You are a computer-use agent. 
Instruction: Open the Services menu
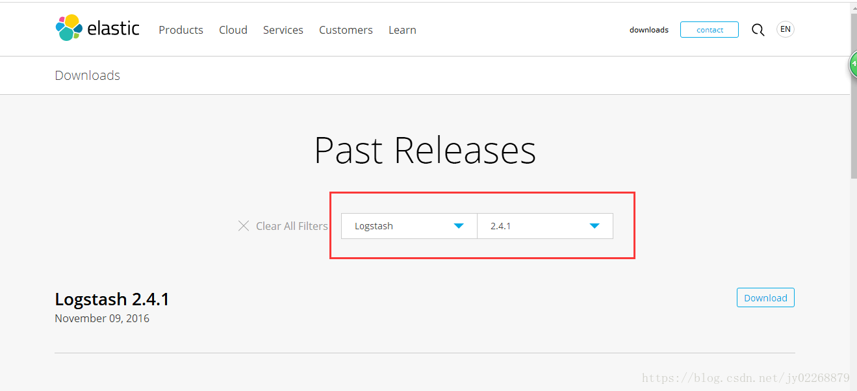[283, 30]
